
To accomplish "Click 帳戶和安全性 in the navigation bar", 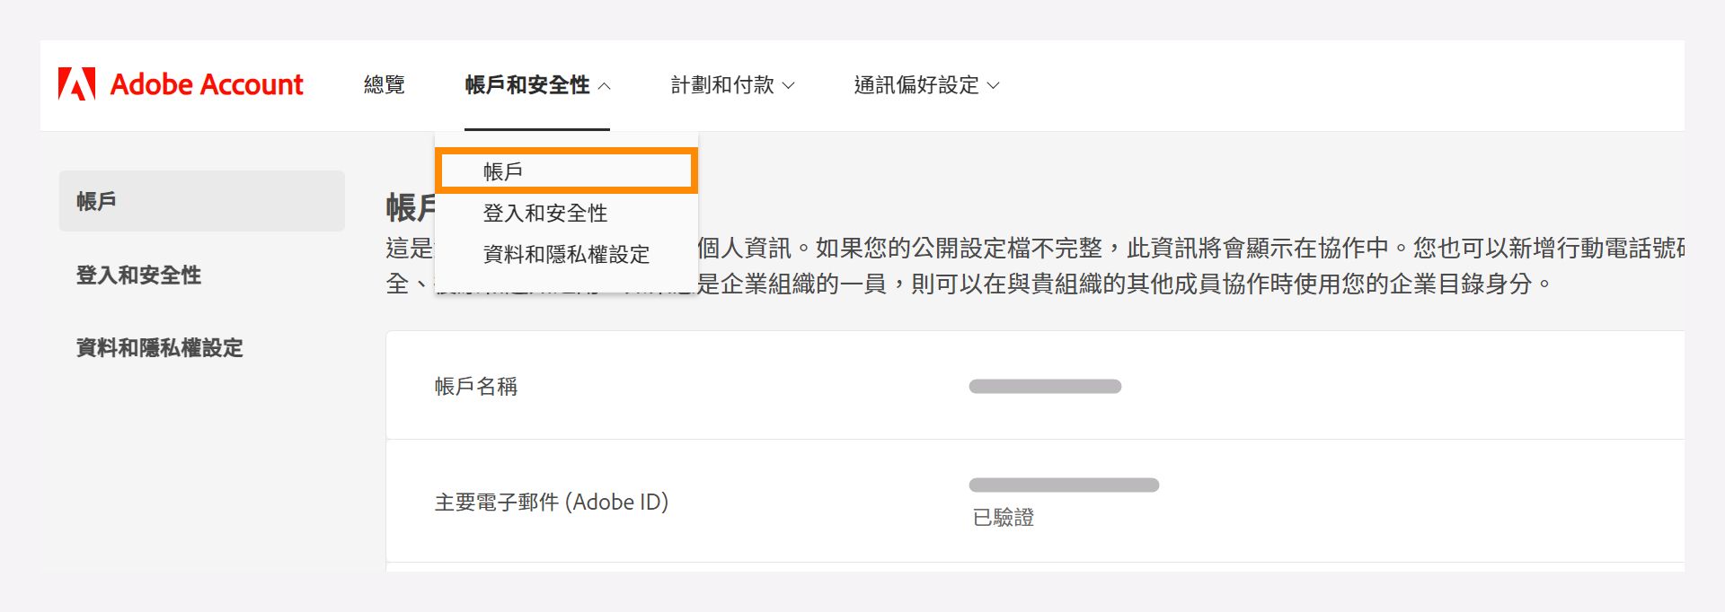I will tap(530, 84).
